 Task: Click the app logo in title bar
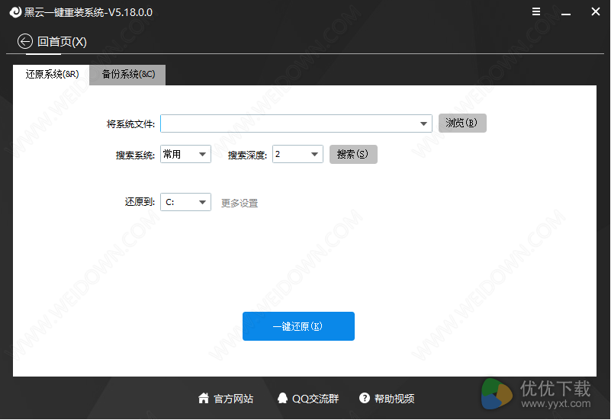pos(15,12)
